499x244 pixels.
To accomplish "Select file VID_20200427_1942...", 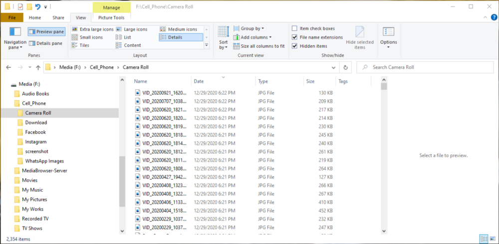I will 164,177.
